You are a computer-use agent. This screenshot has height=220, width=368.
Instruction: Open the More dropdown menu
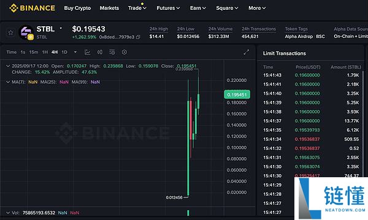(x=257, y=8)
